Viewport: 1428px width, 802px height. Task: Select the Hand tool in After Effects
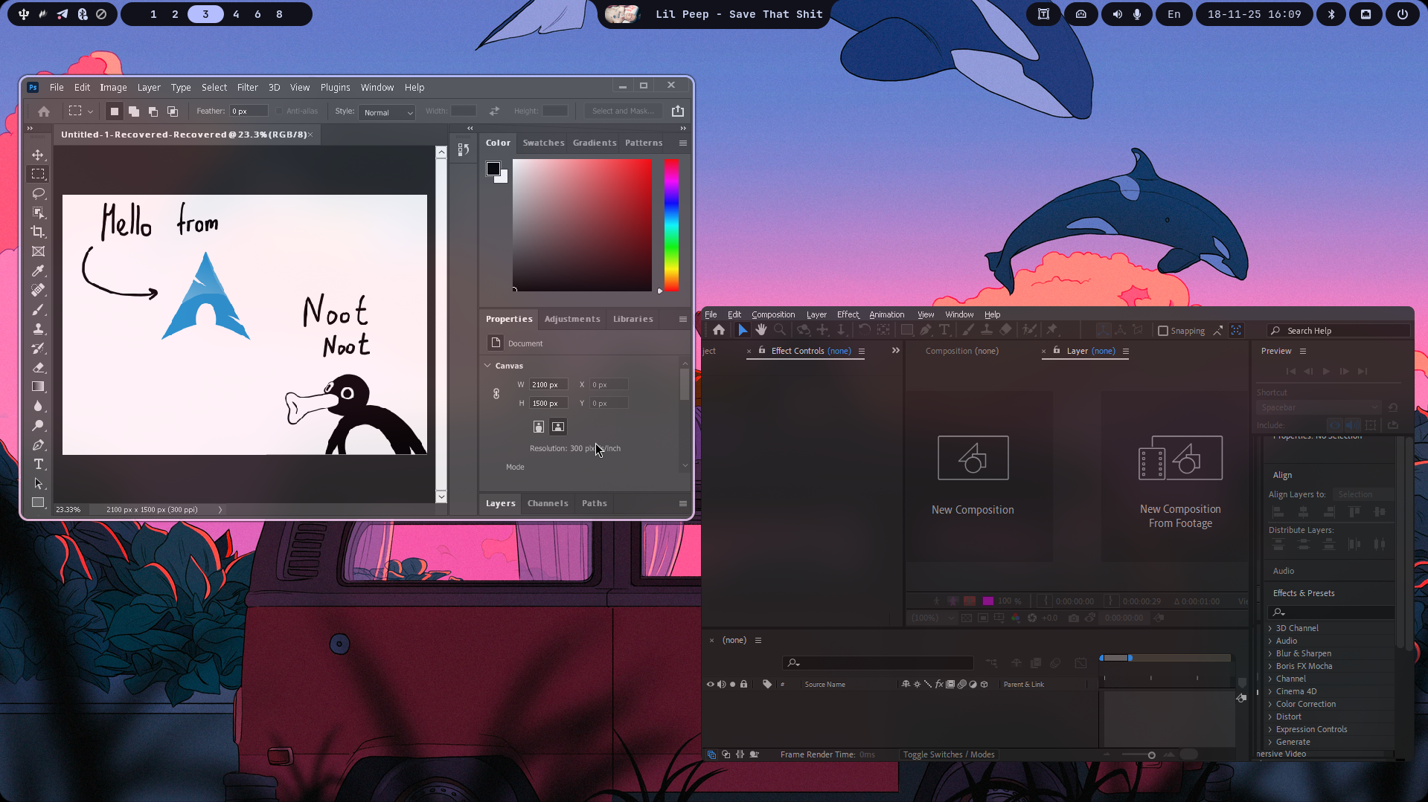(761, 330)
